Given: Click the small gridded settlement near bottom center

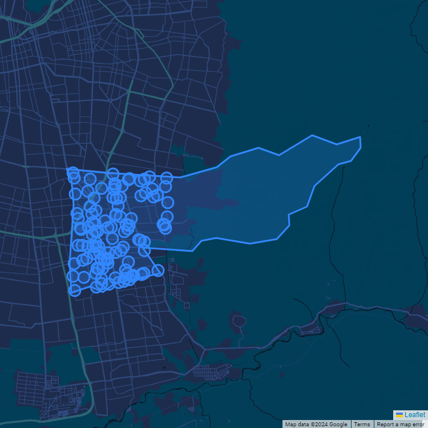Looking at the screenshot, I should (x=214, y=372).
